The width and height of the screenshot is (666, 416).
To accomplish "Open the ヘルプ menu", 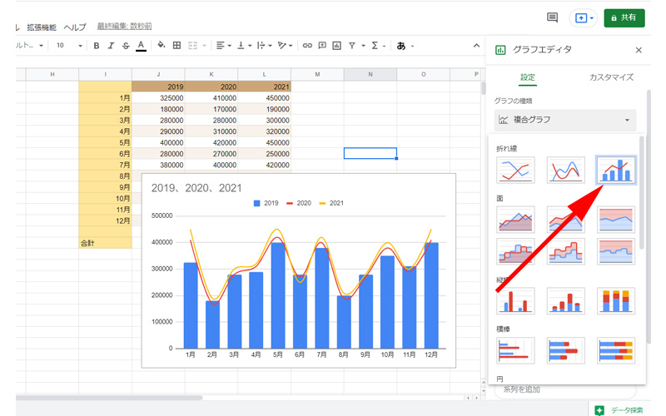I will click(75, 27).
